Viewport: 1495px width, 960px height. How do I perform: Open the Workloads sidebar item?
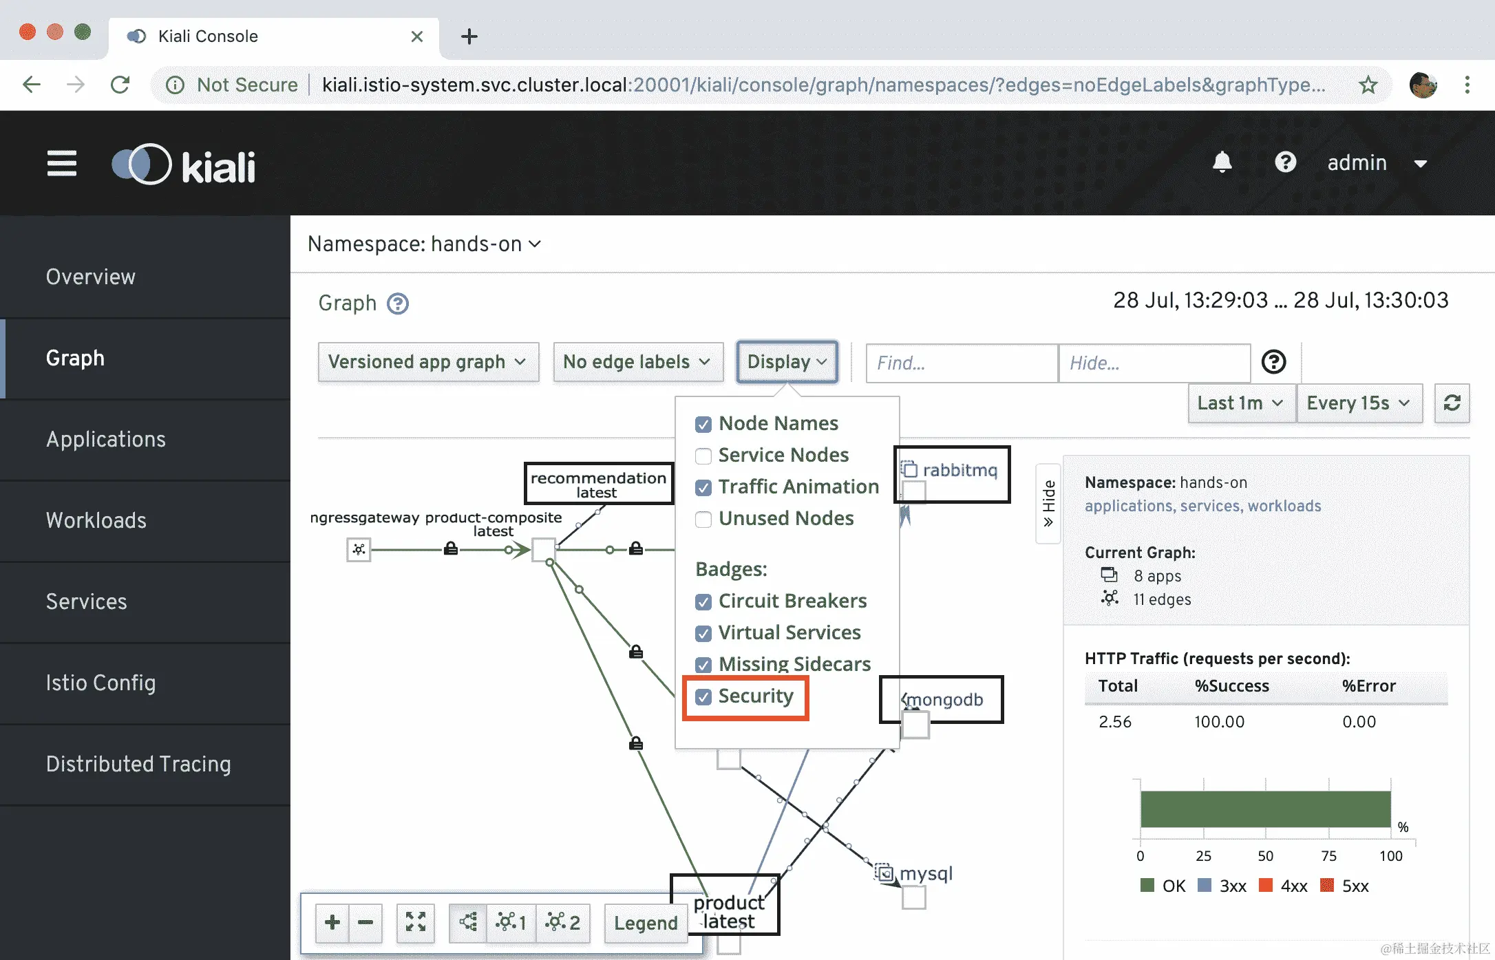tap(96, 520)
